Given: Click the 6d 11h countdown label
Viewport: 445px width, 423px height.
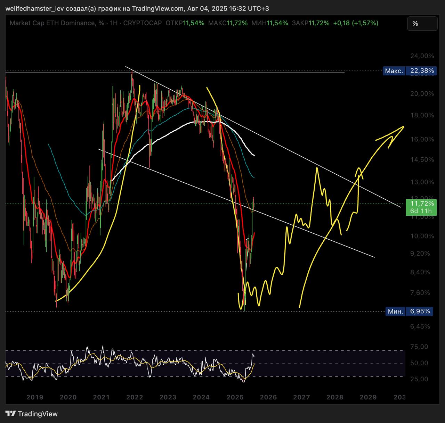Looking at the screenshot, I should [x=421, y=211].
